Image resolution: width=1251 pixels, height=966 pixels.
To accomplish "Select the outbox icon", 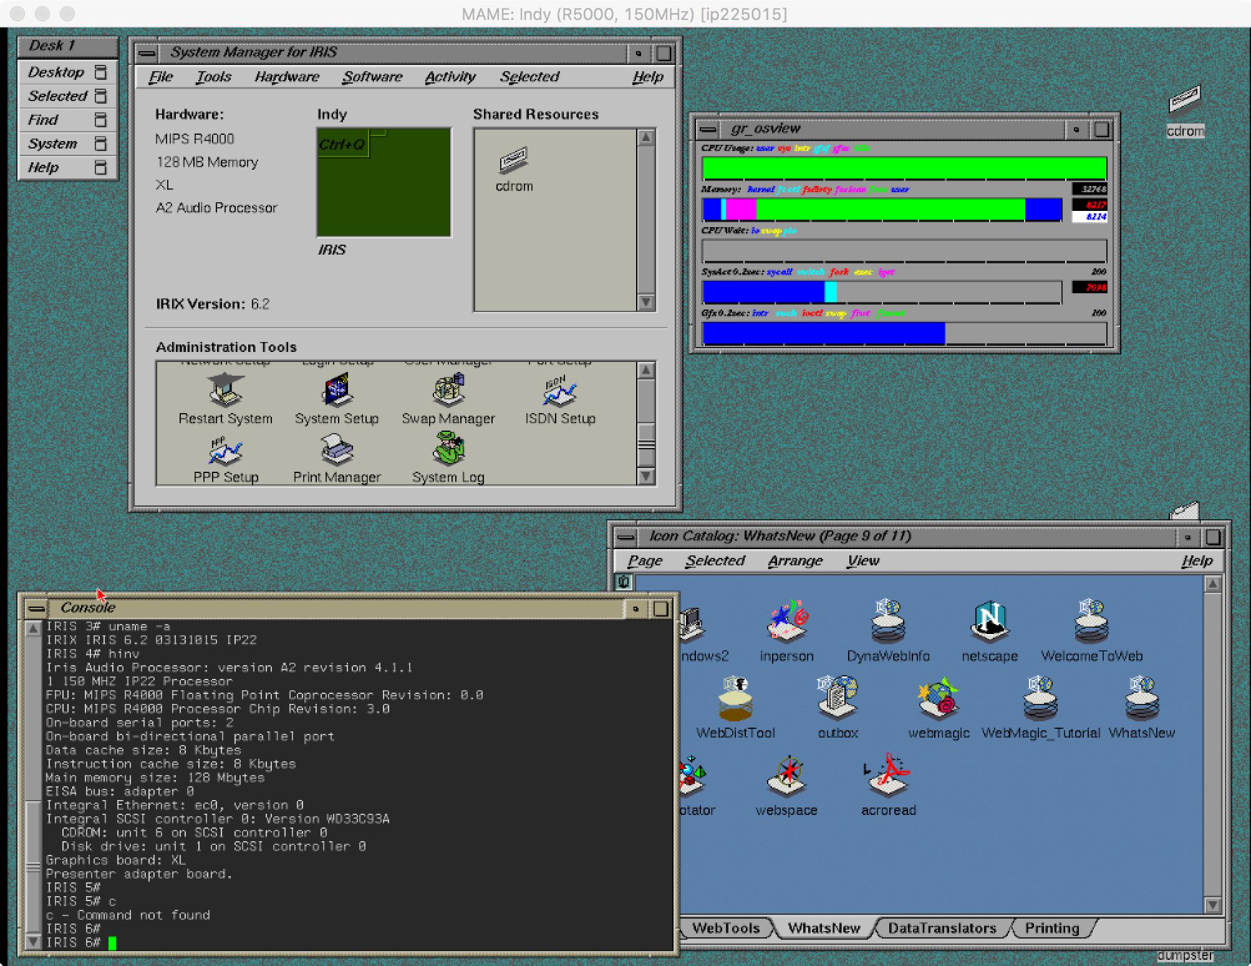I will [838, 697].
